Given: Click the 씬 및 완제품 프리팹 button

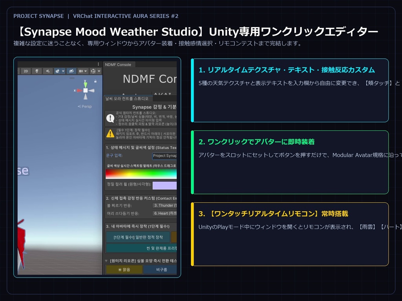Looking at the screenshot, I should coord(141,248).
